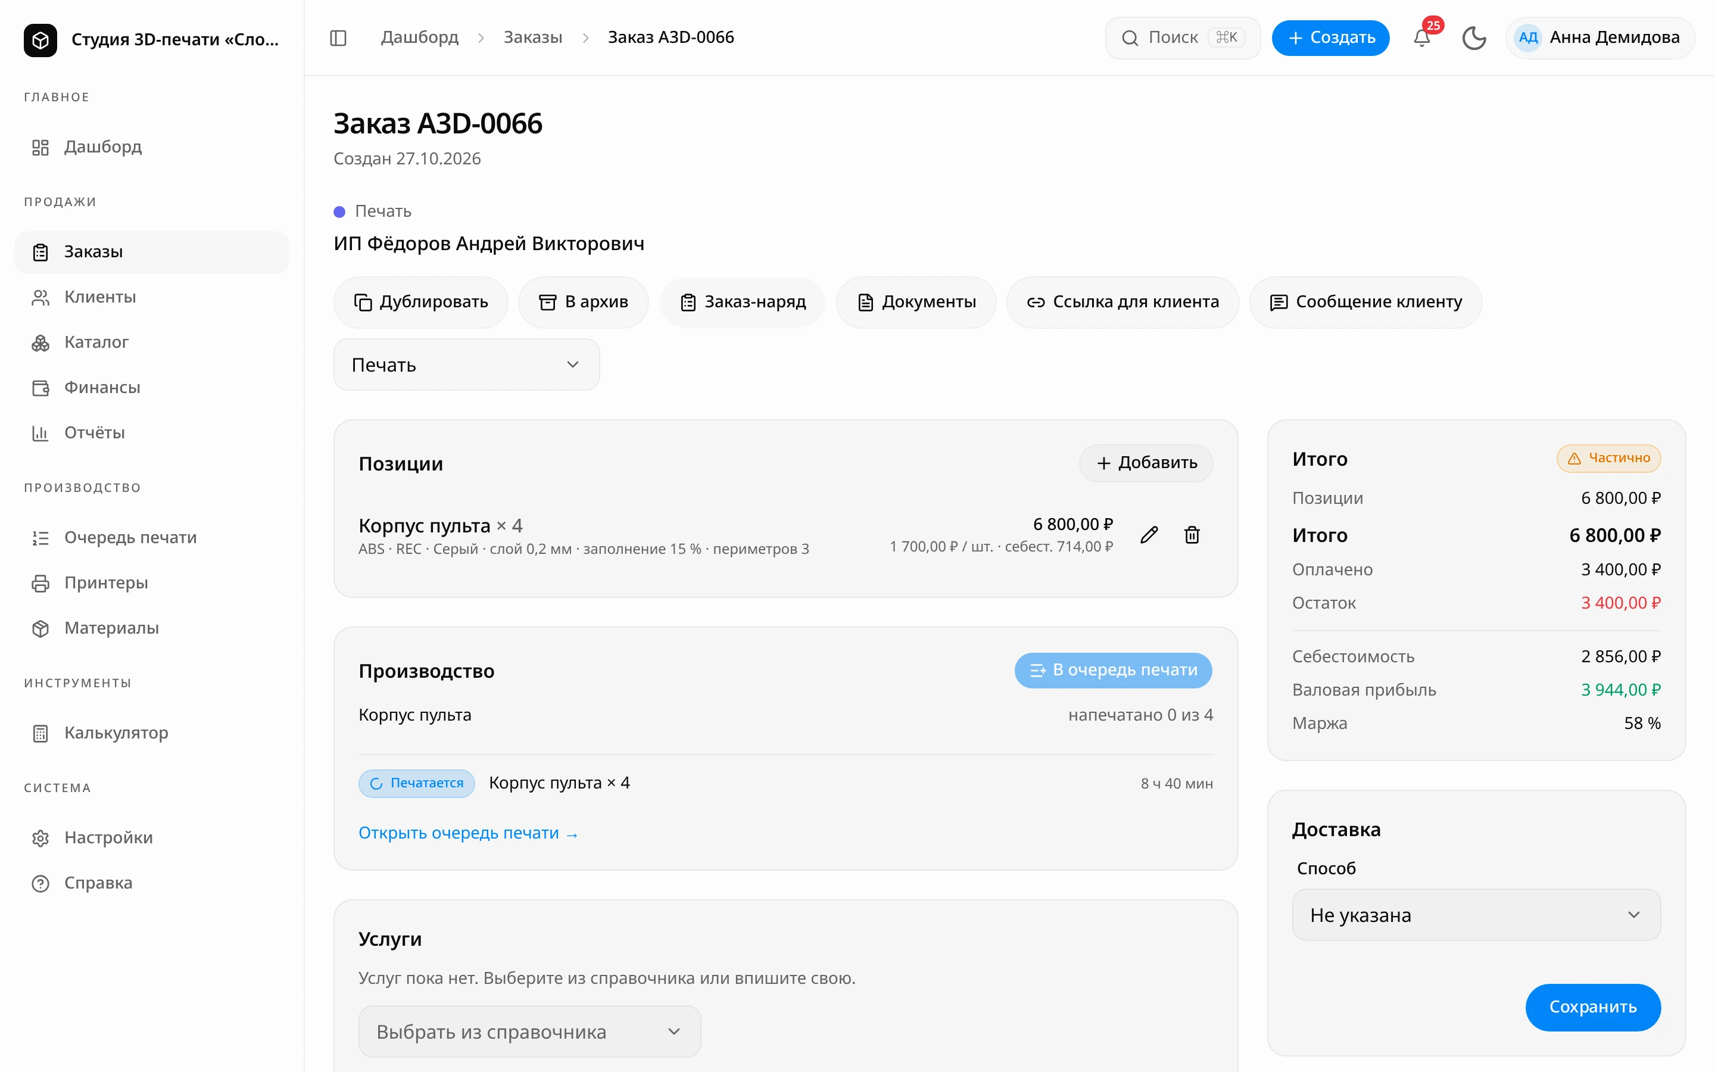The width and height of the screenshot is (1715, 1072).
Task: Move order В архив
Action: (583, 302)
